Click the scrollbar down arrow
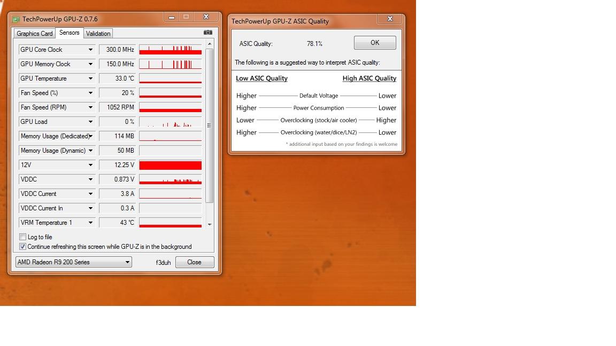The height and width of the screenshot is (346, 616). (x=210, y=224)
